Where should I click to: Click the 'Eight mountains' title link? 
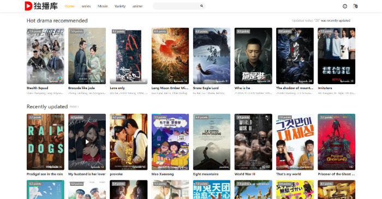point(206,174)
